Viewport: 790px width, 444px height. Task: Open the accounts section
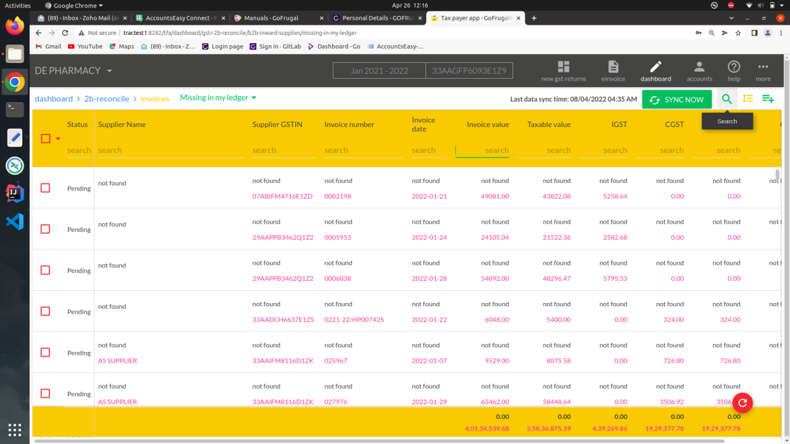tap(699, 71)
